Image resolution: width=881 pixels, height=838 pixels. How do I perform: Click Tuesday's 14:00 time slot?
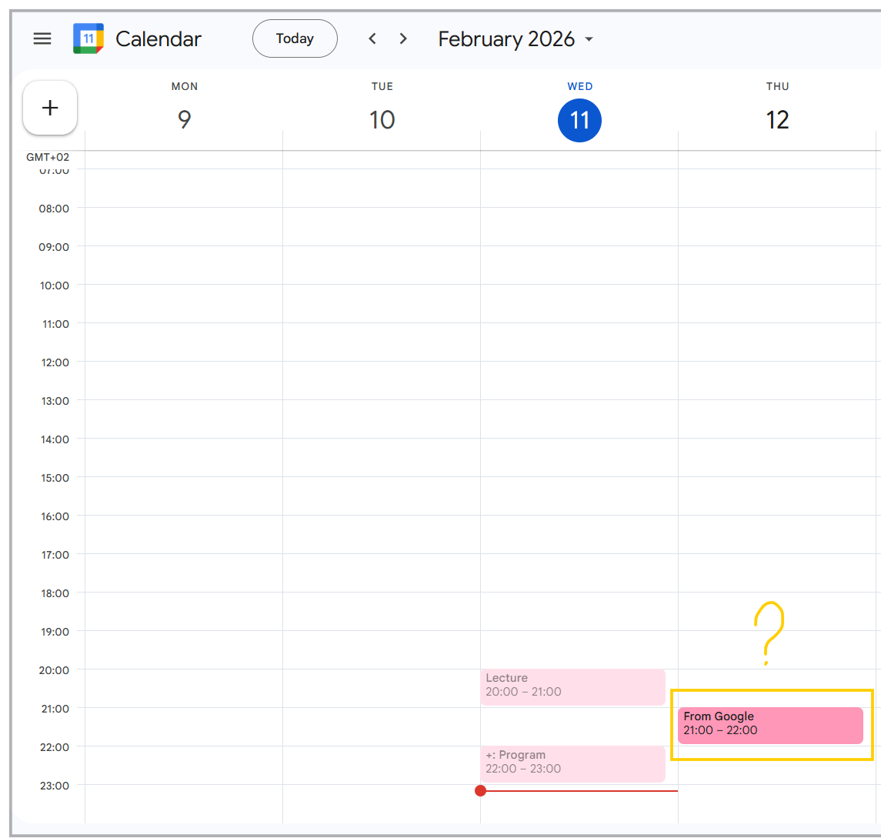pos(382,458)
